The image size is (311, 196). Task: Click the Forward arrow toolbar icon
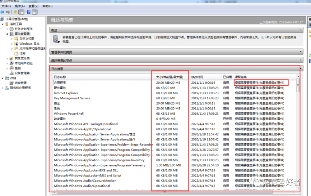(8, 12)
